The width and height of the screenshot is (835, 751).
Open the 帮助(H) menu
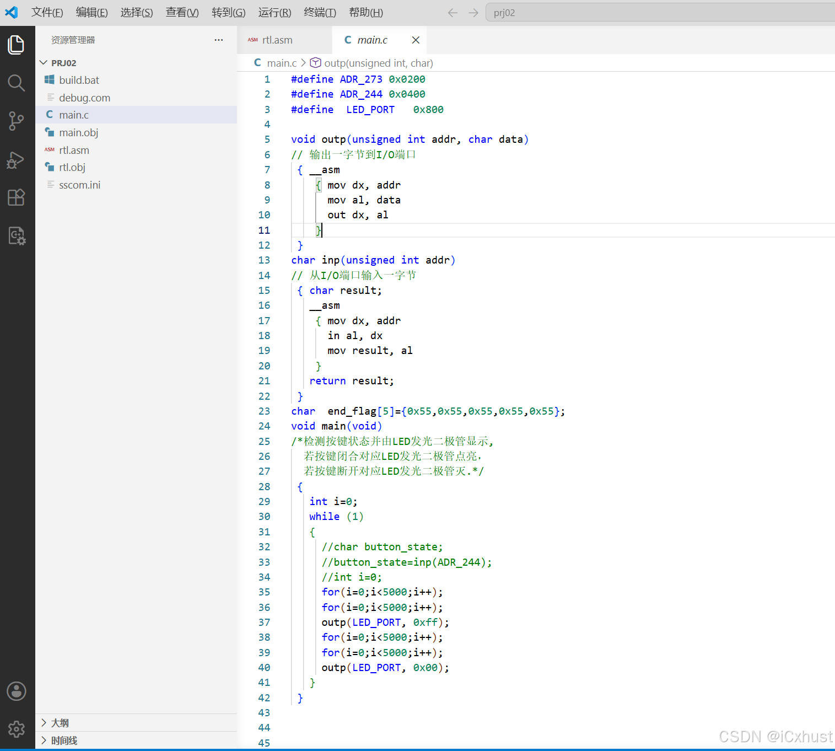click(x=366, y=12)
